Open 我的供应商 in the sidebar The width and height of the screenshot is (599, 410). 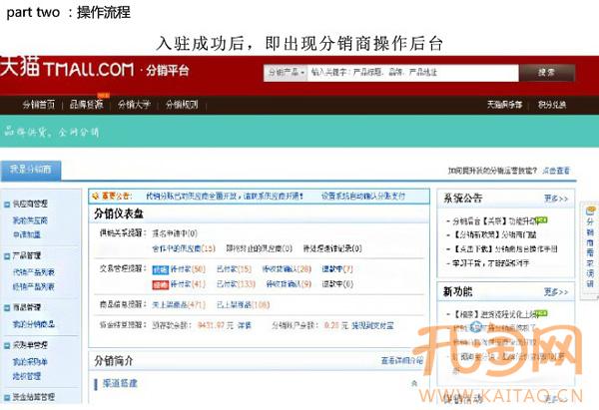coord(30,220)
